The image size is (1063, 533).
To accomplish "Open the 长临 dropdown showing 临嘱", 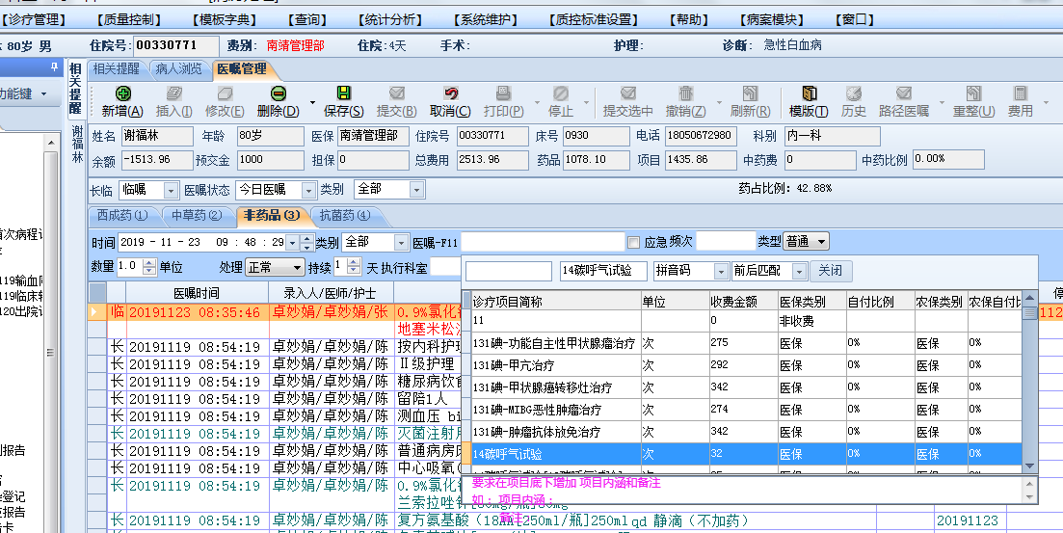I will [x=171, y=190].
